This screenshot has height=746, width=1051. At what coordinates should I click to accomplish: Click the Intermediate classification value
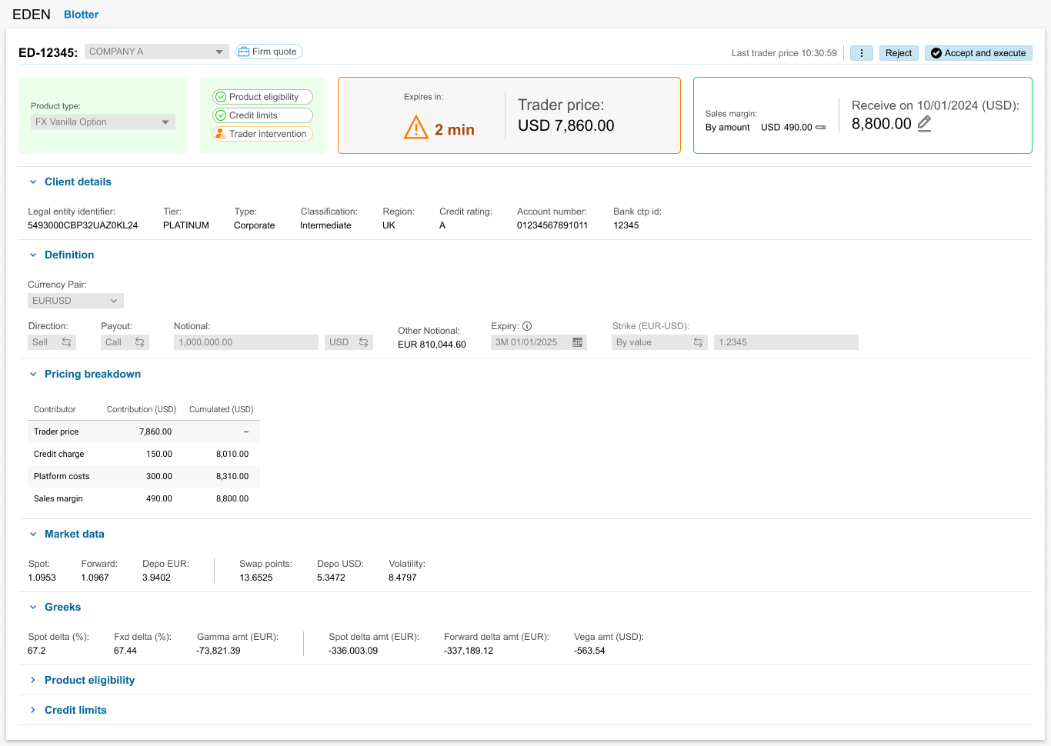[325, 225]
